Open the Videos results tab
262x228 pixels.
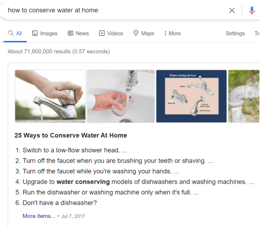[111, 33]
